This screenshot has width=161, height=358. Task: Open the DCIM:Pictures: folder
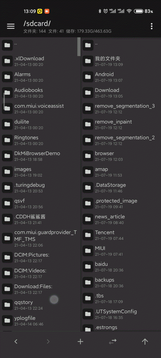(x=39, y=257)
